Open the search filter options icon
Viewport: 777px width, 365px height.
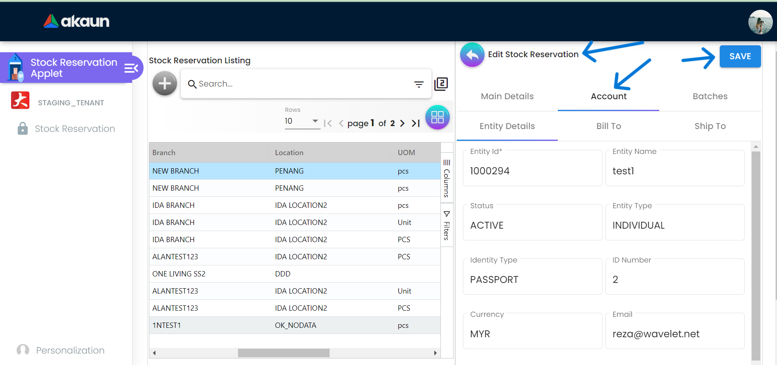[x=419, y=84]
